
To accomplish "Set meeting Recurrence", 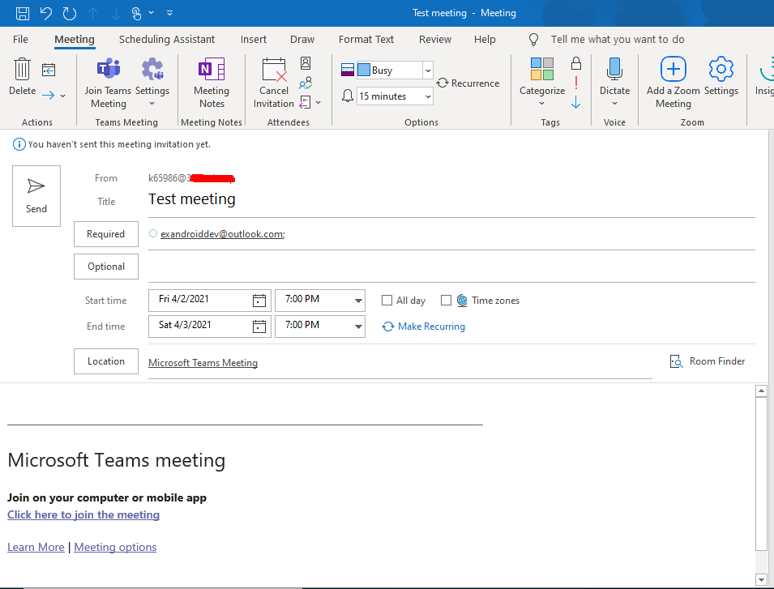I will [468, 83].
